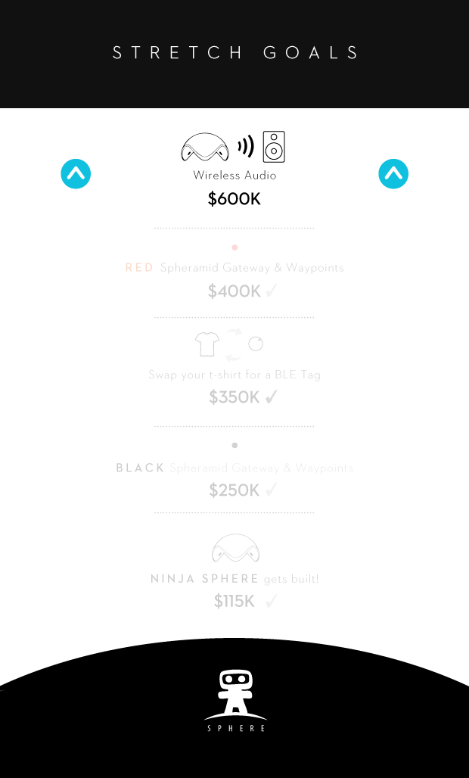Click the faded BLE tag circle icon

pyautogui.click(x=256, y=344)
